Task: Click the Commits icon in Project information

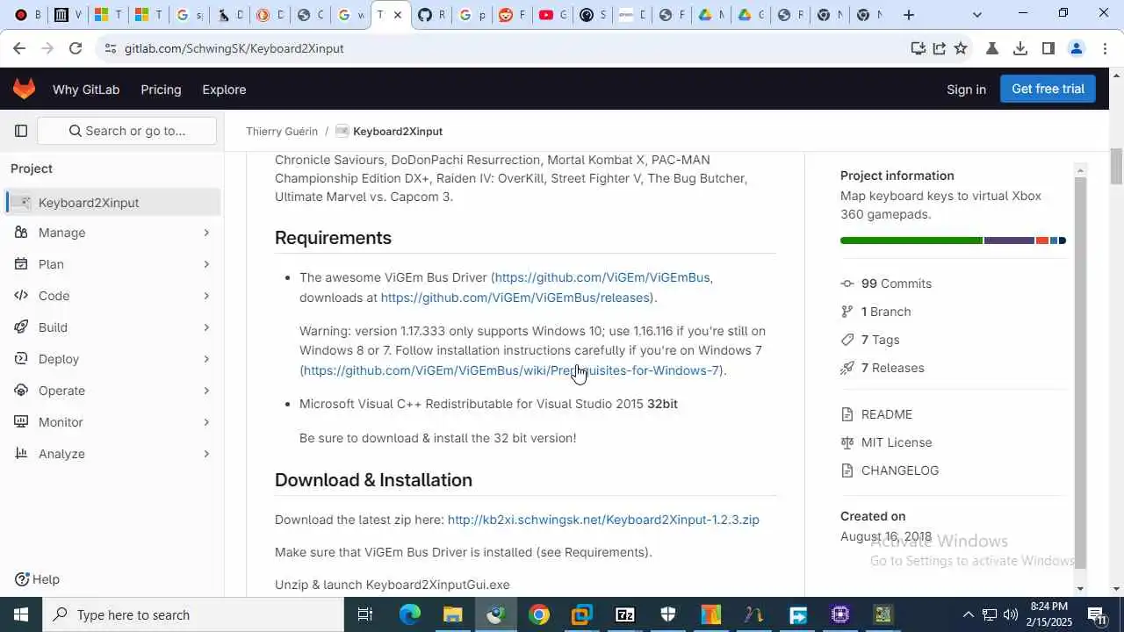Action: point(847,284)
